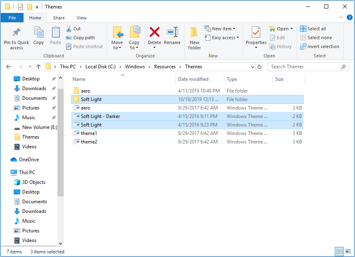Screen dimensions: 355x257
Task: Click the Paste clipboard icon
Action: click(55, 32)
